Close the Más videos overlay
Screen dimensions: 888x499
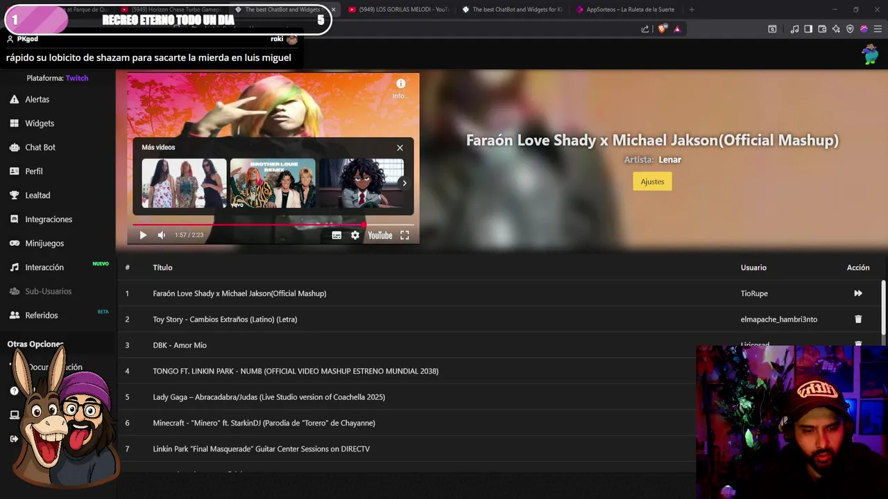pyautogui.click(x=400, y=148)
